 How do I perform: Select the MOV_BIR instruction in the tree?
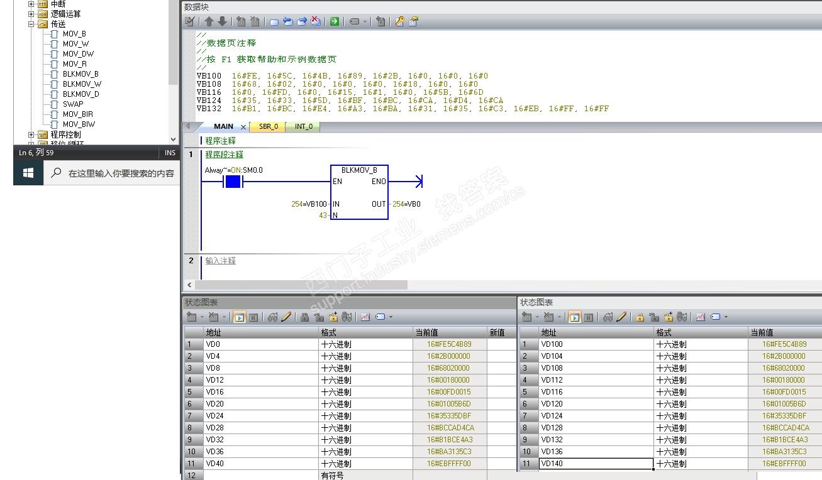click(77, 114)
